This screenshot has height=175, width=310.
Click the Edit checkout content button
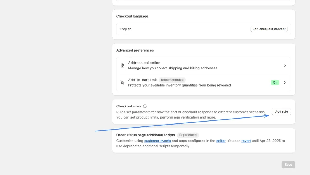[269, 29]
